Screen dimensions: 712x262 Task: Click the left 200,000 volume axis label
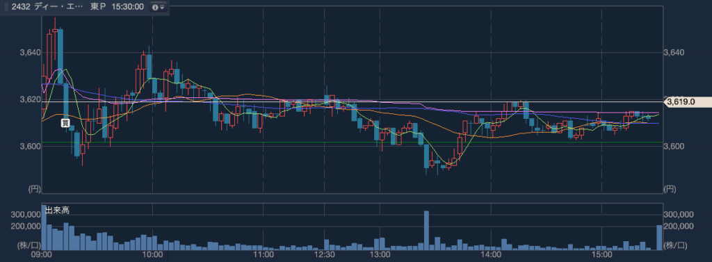26,226
